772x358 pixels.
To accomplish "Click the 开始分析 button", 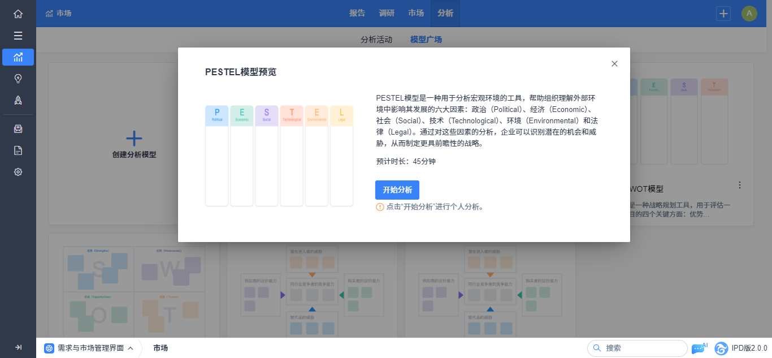I will [397, 190].
